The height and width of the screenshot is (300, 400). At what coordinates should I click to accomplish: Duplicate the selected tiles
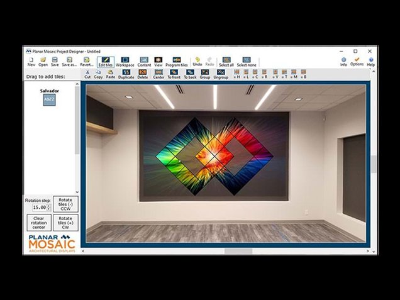tap(126, 74)
